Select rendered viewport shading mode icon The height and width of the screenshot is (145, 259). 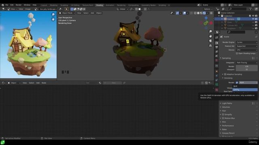(x=204, y=13)
